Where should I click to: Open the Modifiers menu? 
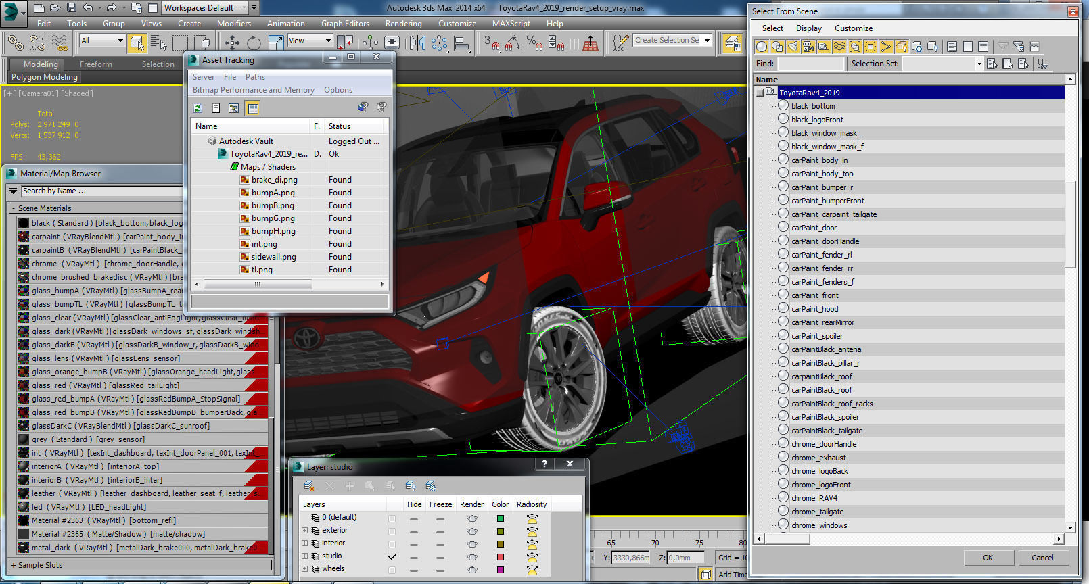click(234, 24)
